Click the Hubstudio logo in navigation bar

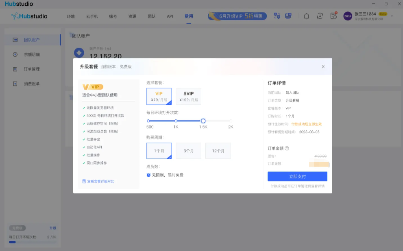pos(29,16)
